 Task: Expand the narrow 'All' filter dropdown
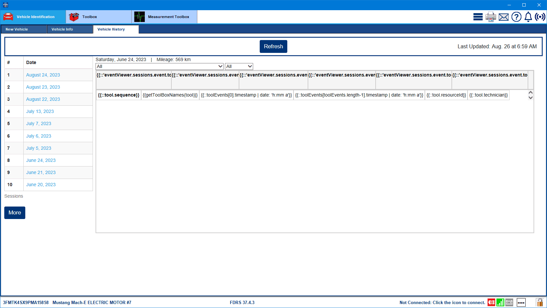click(239, 66)
